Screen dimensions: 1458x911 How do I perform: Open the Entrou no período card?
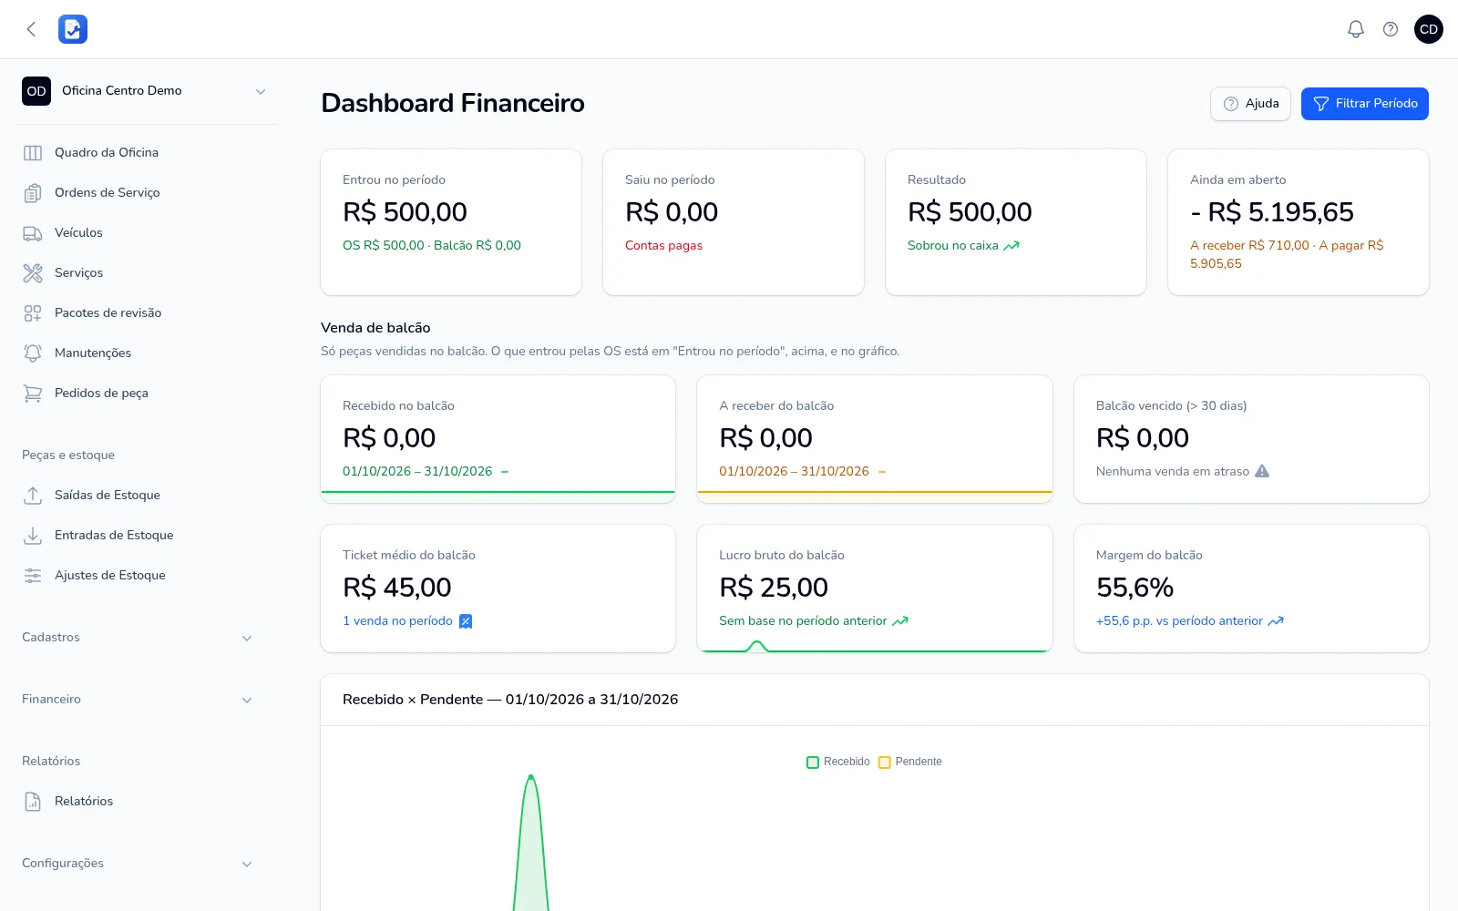tap(451, 222)
